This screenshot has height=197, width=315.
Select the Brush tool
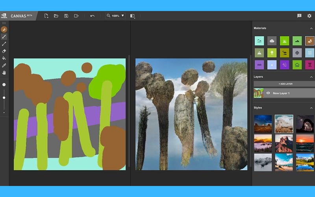(4, 37)
